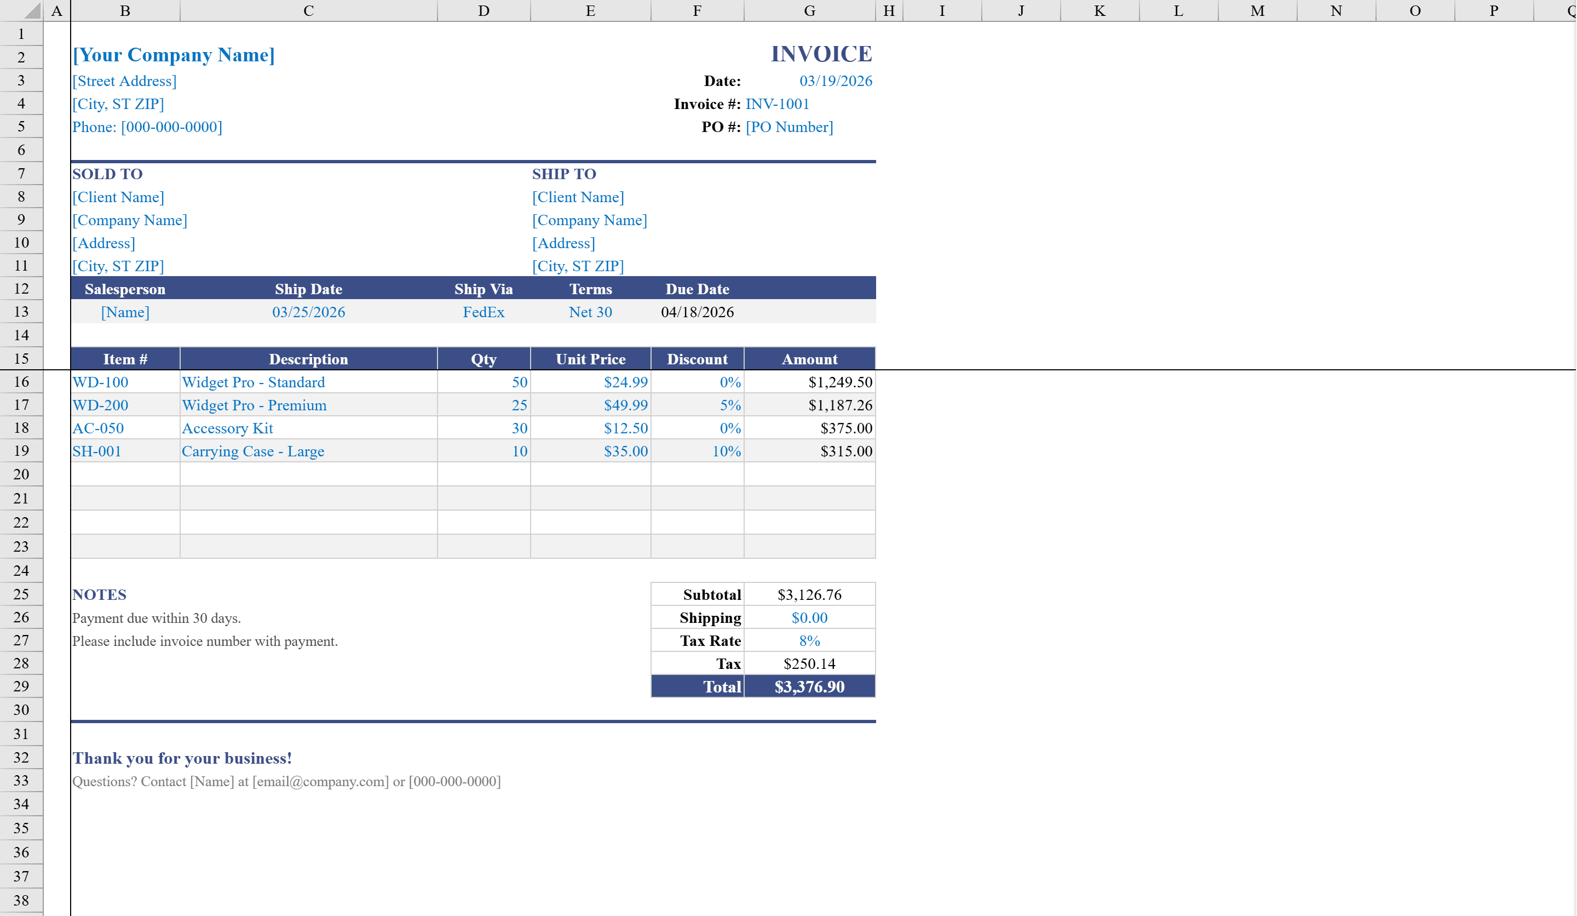Screen dimensions: 1577x916
Task: Click the NOTES heading
Action: click(100, 595)
